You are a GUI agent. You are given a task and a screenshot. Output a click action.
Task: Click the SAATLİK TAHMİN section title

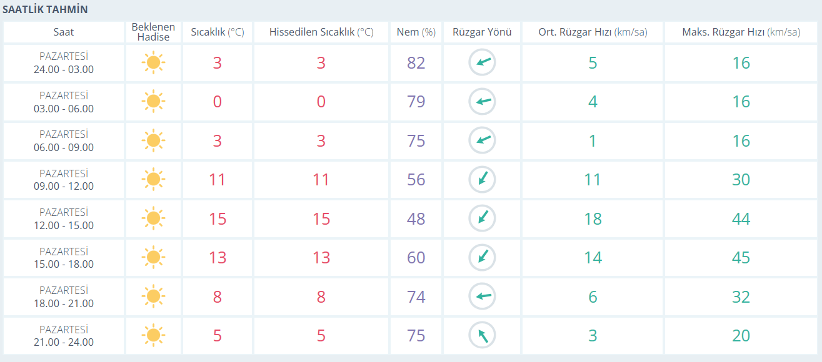click(45, 9)
